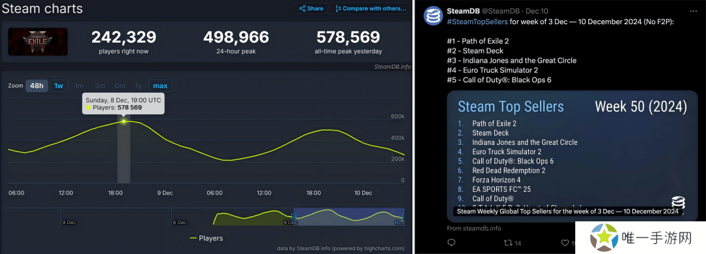Toggle the Players legend item
This screenshot has height=254, width=706.
coord(206,238)
